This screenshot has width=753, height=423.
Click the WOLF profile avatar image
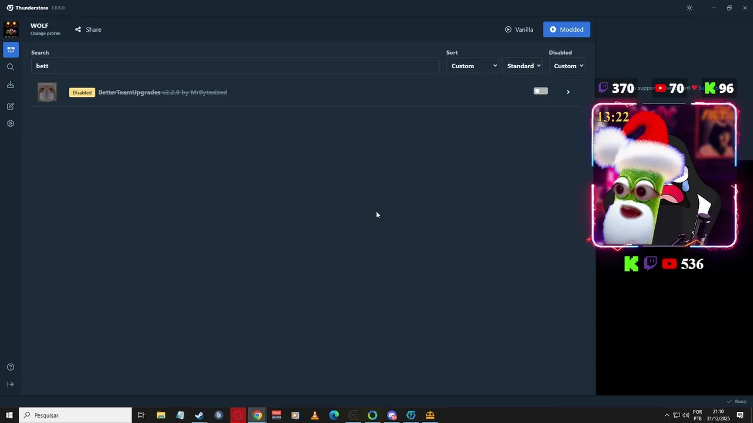(11, 29)
